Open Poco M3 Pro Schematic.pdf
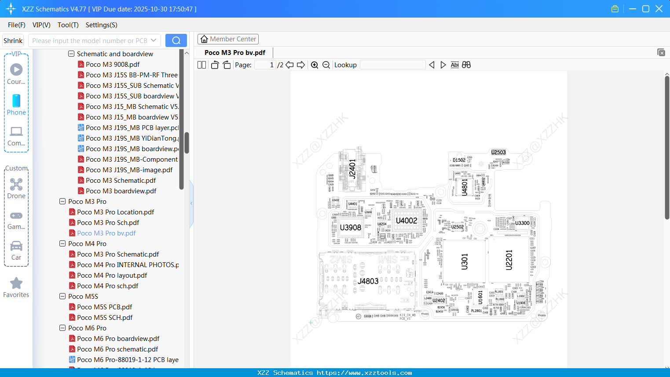 coord(118,254)
